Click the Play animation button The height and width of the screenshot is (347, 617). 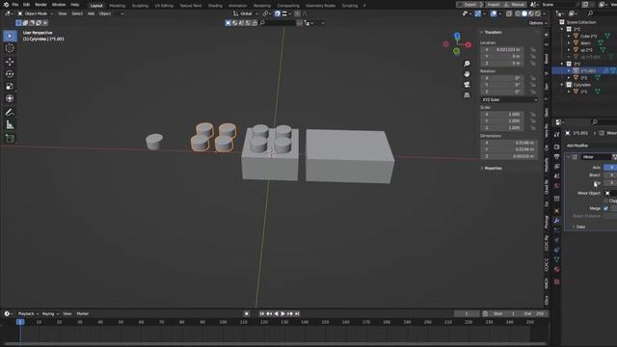[x=282, y=314]
